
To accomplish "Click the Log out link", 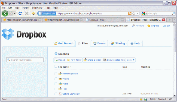I will coord(166,26).
